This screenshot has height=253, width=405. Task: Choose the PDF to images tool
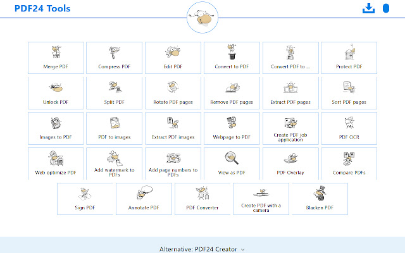[114, 128]
